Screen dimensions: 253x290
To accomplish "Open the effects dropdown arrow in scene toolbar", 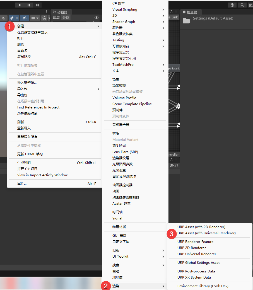I will click(17, 18).
